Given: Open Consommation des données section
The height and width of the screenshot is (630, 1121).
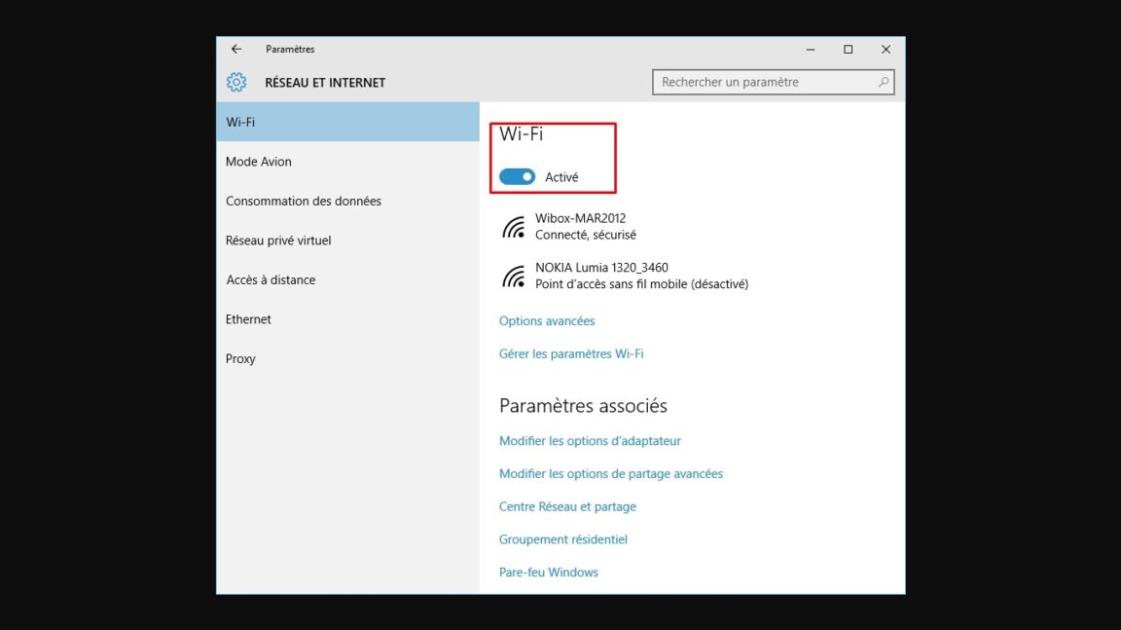Looking at the screenshot, I should click(304, 202).
